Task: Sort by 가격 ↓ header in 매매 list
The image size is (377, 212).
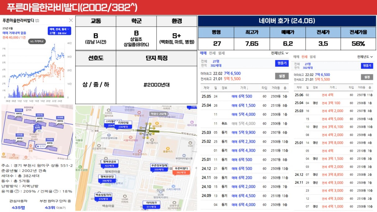Action: 245,88
